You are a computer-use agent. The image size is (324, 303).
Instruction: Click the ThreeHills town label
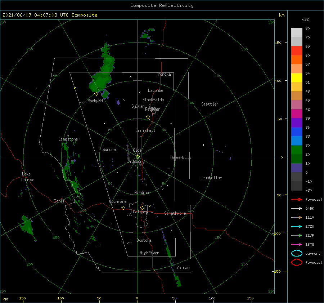tap(180, 157)
